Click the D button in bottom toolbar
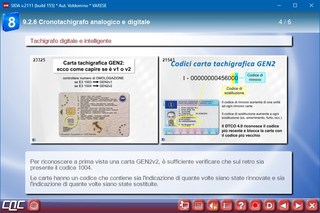320x213 pixels. [x=270, y=205]
